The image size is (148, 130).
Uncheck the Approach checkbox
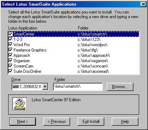pyautogui.click(x=10, y=55)
